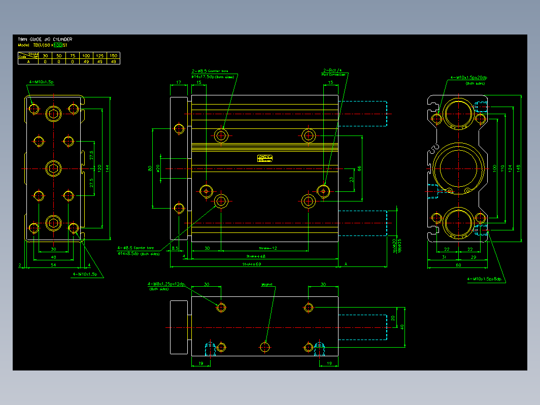
Task: Select the "Stroke-12" dimension text
Action: coord(268,248)
